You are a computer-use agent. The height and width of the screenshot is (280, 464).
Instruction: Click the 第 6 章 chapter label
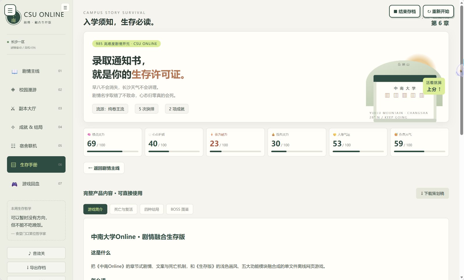pos(440,23)
